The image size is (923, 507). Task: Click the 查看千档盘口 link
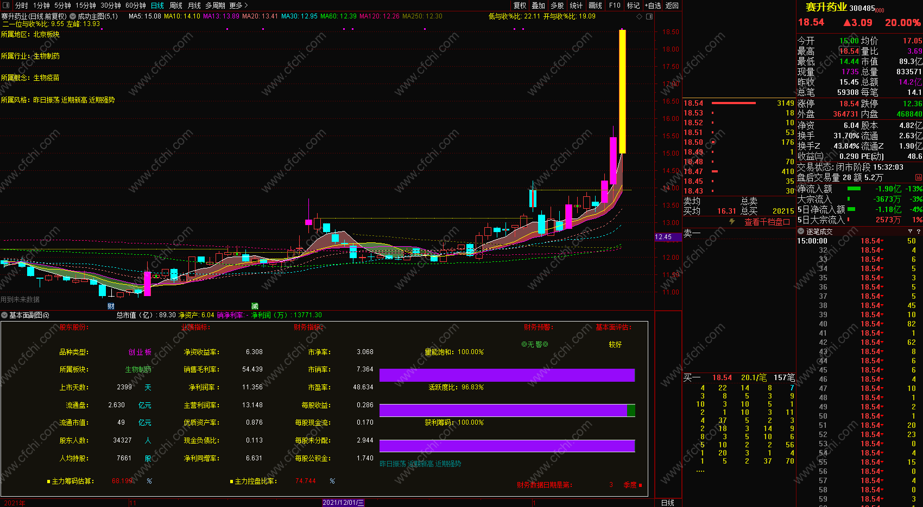click(x=767, y=222)
